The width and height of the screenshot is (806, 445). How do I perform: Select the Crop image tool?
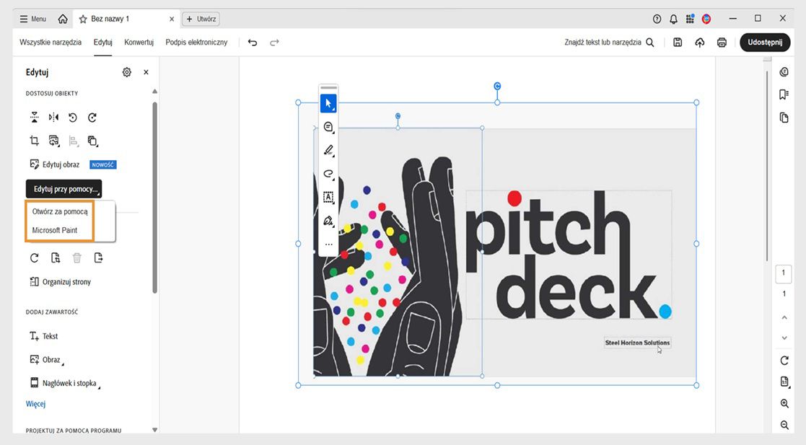pos(35,141)
